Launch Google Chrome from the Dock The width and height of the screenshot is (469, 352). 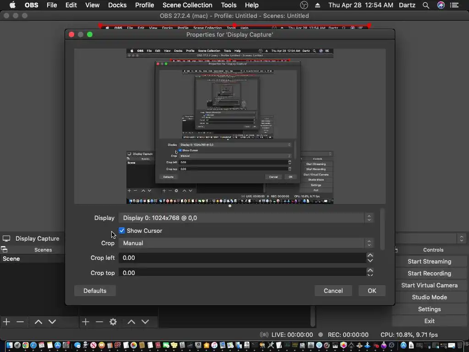pos(26,345)
